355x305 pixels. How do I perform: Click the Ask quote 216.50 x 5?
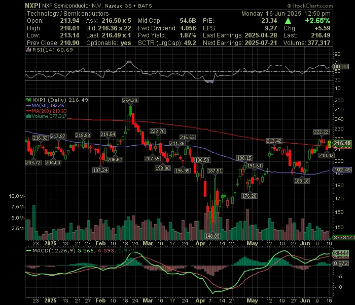pyautogui.click(x=116, y=21)
